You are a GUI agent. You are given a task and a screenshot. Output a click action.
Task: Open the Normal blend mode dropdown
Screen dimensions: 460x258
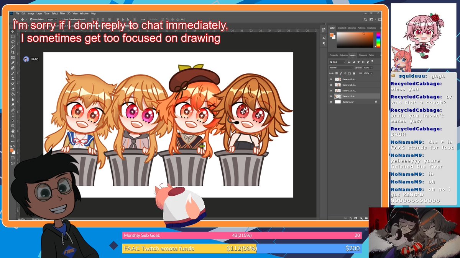341,67
